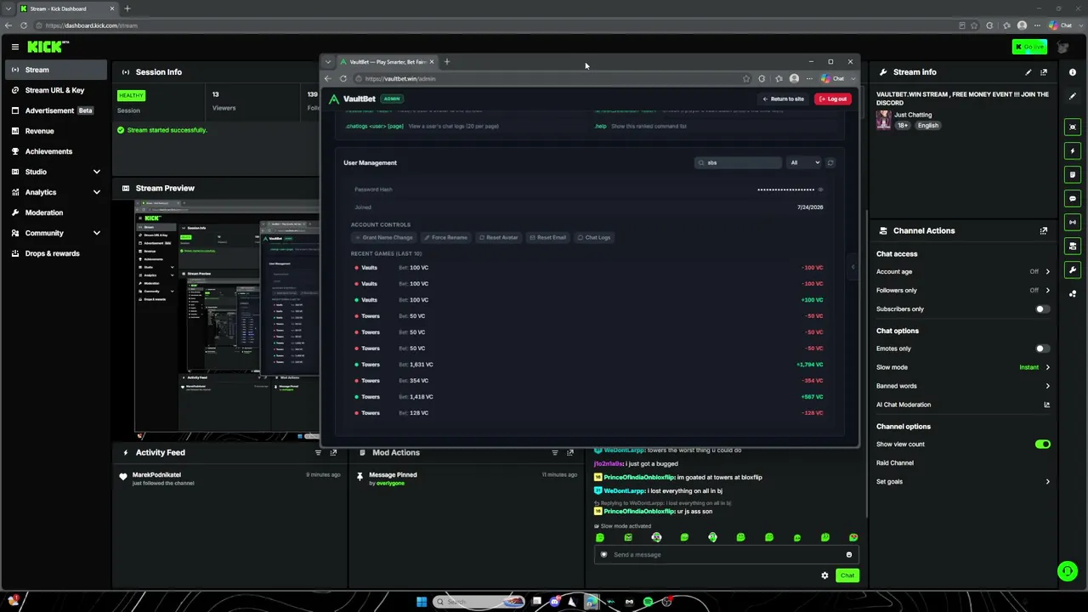1088x612 pixels.
Task: Reveal the Password Hash eye icon
Action: click(820, 190)
